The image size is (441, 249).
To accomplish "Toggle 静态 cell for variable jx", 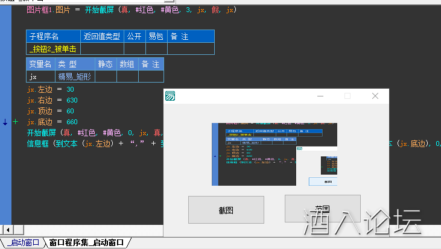I will [x=106, y=77].
